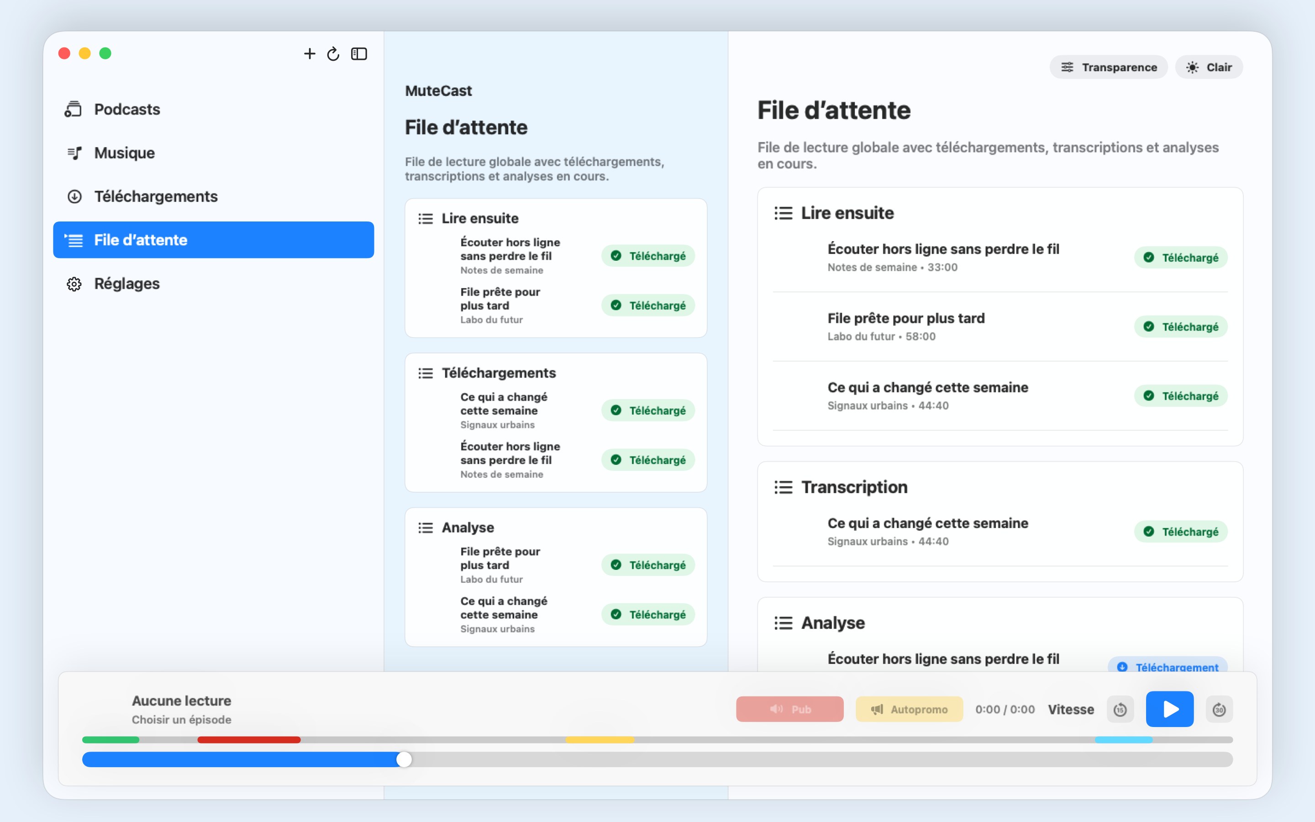Open Musique in the sidebar

[214, 153]
